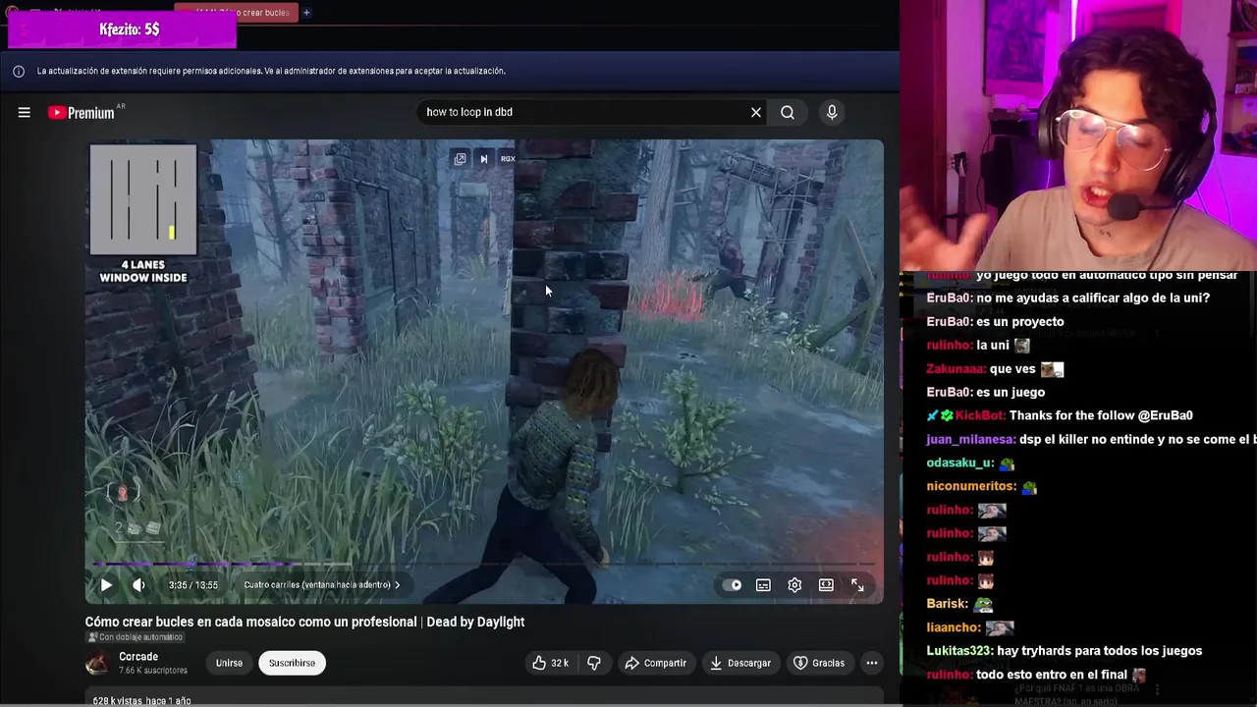The image size is (1257, 707).
Task: Toggle the autoplay switch in player
Action: coord(733,585)
